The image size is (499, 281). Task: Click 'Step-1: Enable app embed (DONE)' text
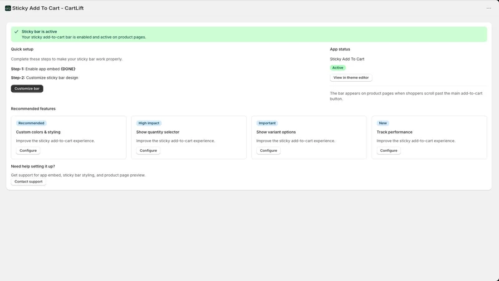coord(43,69)
